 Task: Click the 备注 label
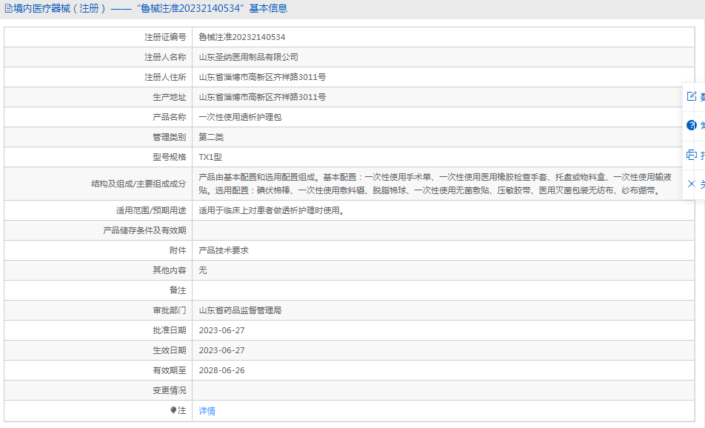(x=178, y=290)
